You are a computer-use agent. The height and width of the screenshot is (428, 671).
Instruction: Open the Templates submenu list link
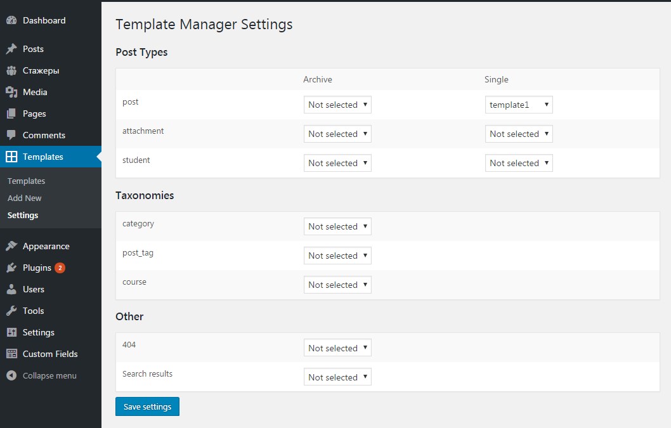click(26, 181)
